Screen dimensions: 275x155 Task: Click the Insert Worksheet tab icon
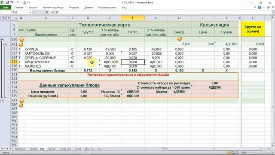pyautogui.click(x=100, y=149)
